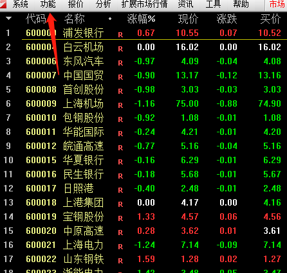
Task: Open the 系统 menu
Action: pos(21,4)
